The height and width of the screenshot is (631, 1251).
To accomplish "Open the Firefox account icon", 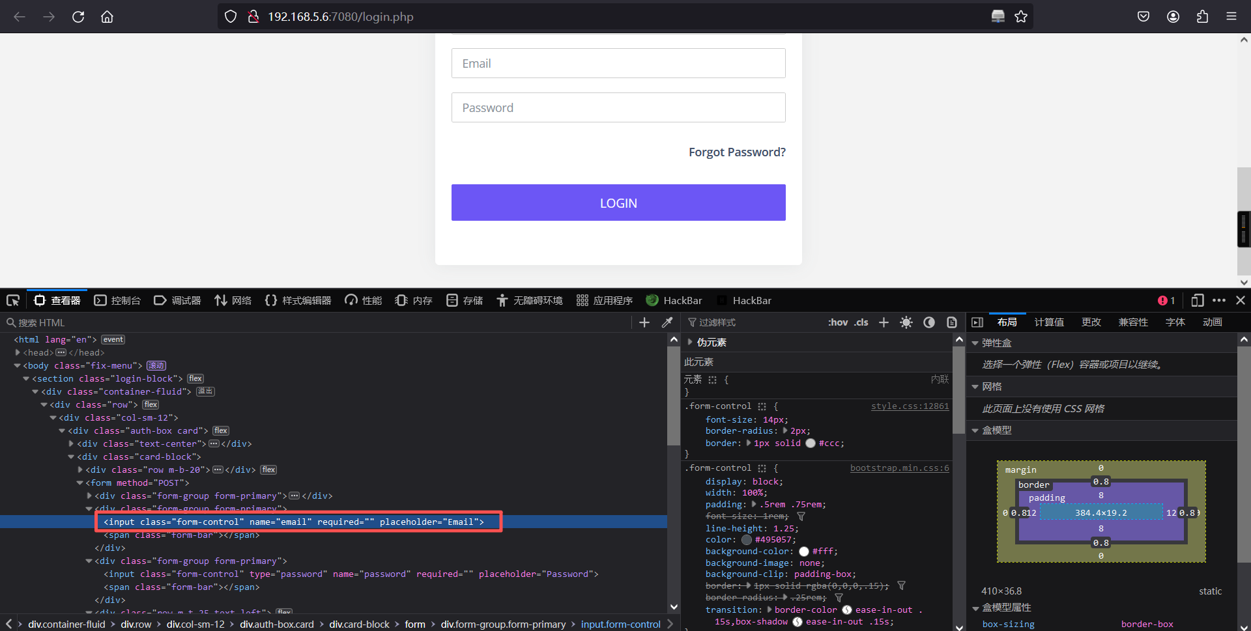I will (1173, 16).
